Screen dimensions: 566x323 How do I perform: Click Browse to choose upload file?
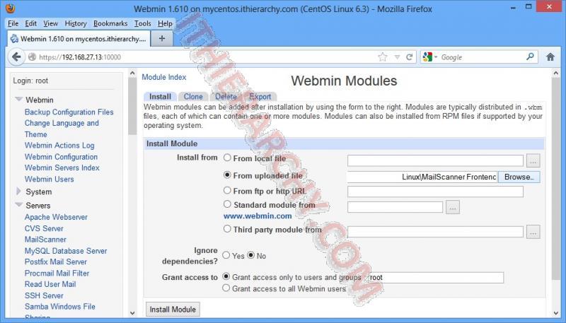click(x=519, y=177)
